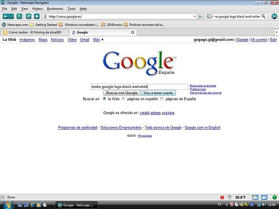Click the 'Voy a tener suerte' button
Viewport: 279px width, 209px height.
pyautogui.click(x=158, y=93)
